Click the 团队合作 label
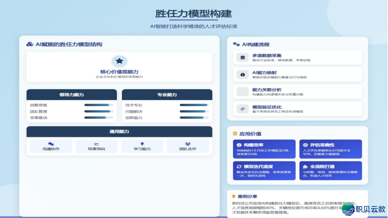 point(188,149)
